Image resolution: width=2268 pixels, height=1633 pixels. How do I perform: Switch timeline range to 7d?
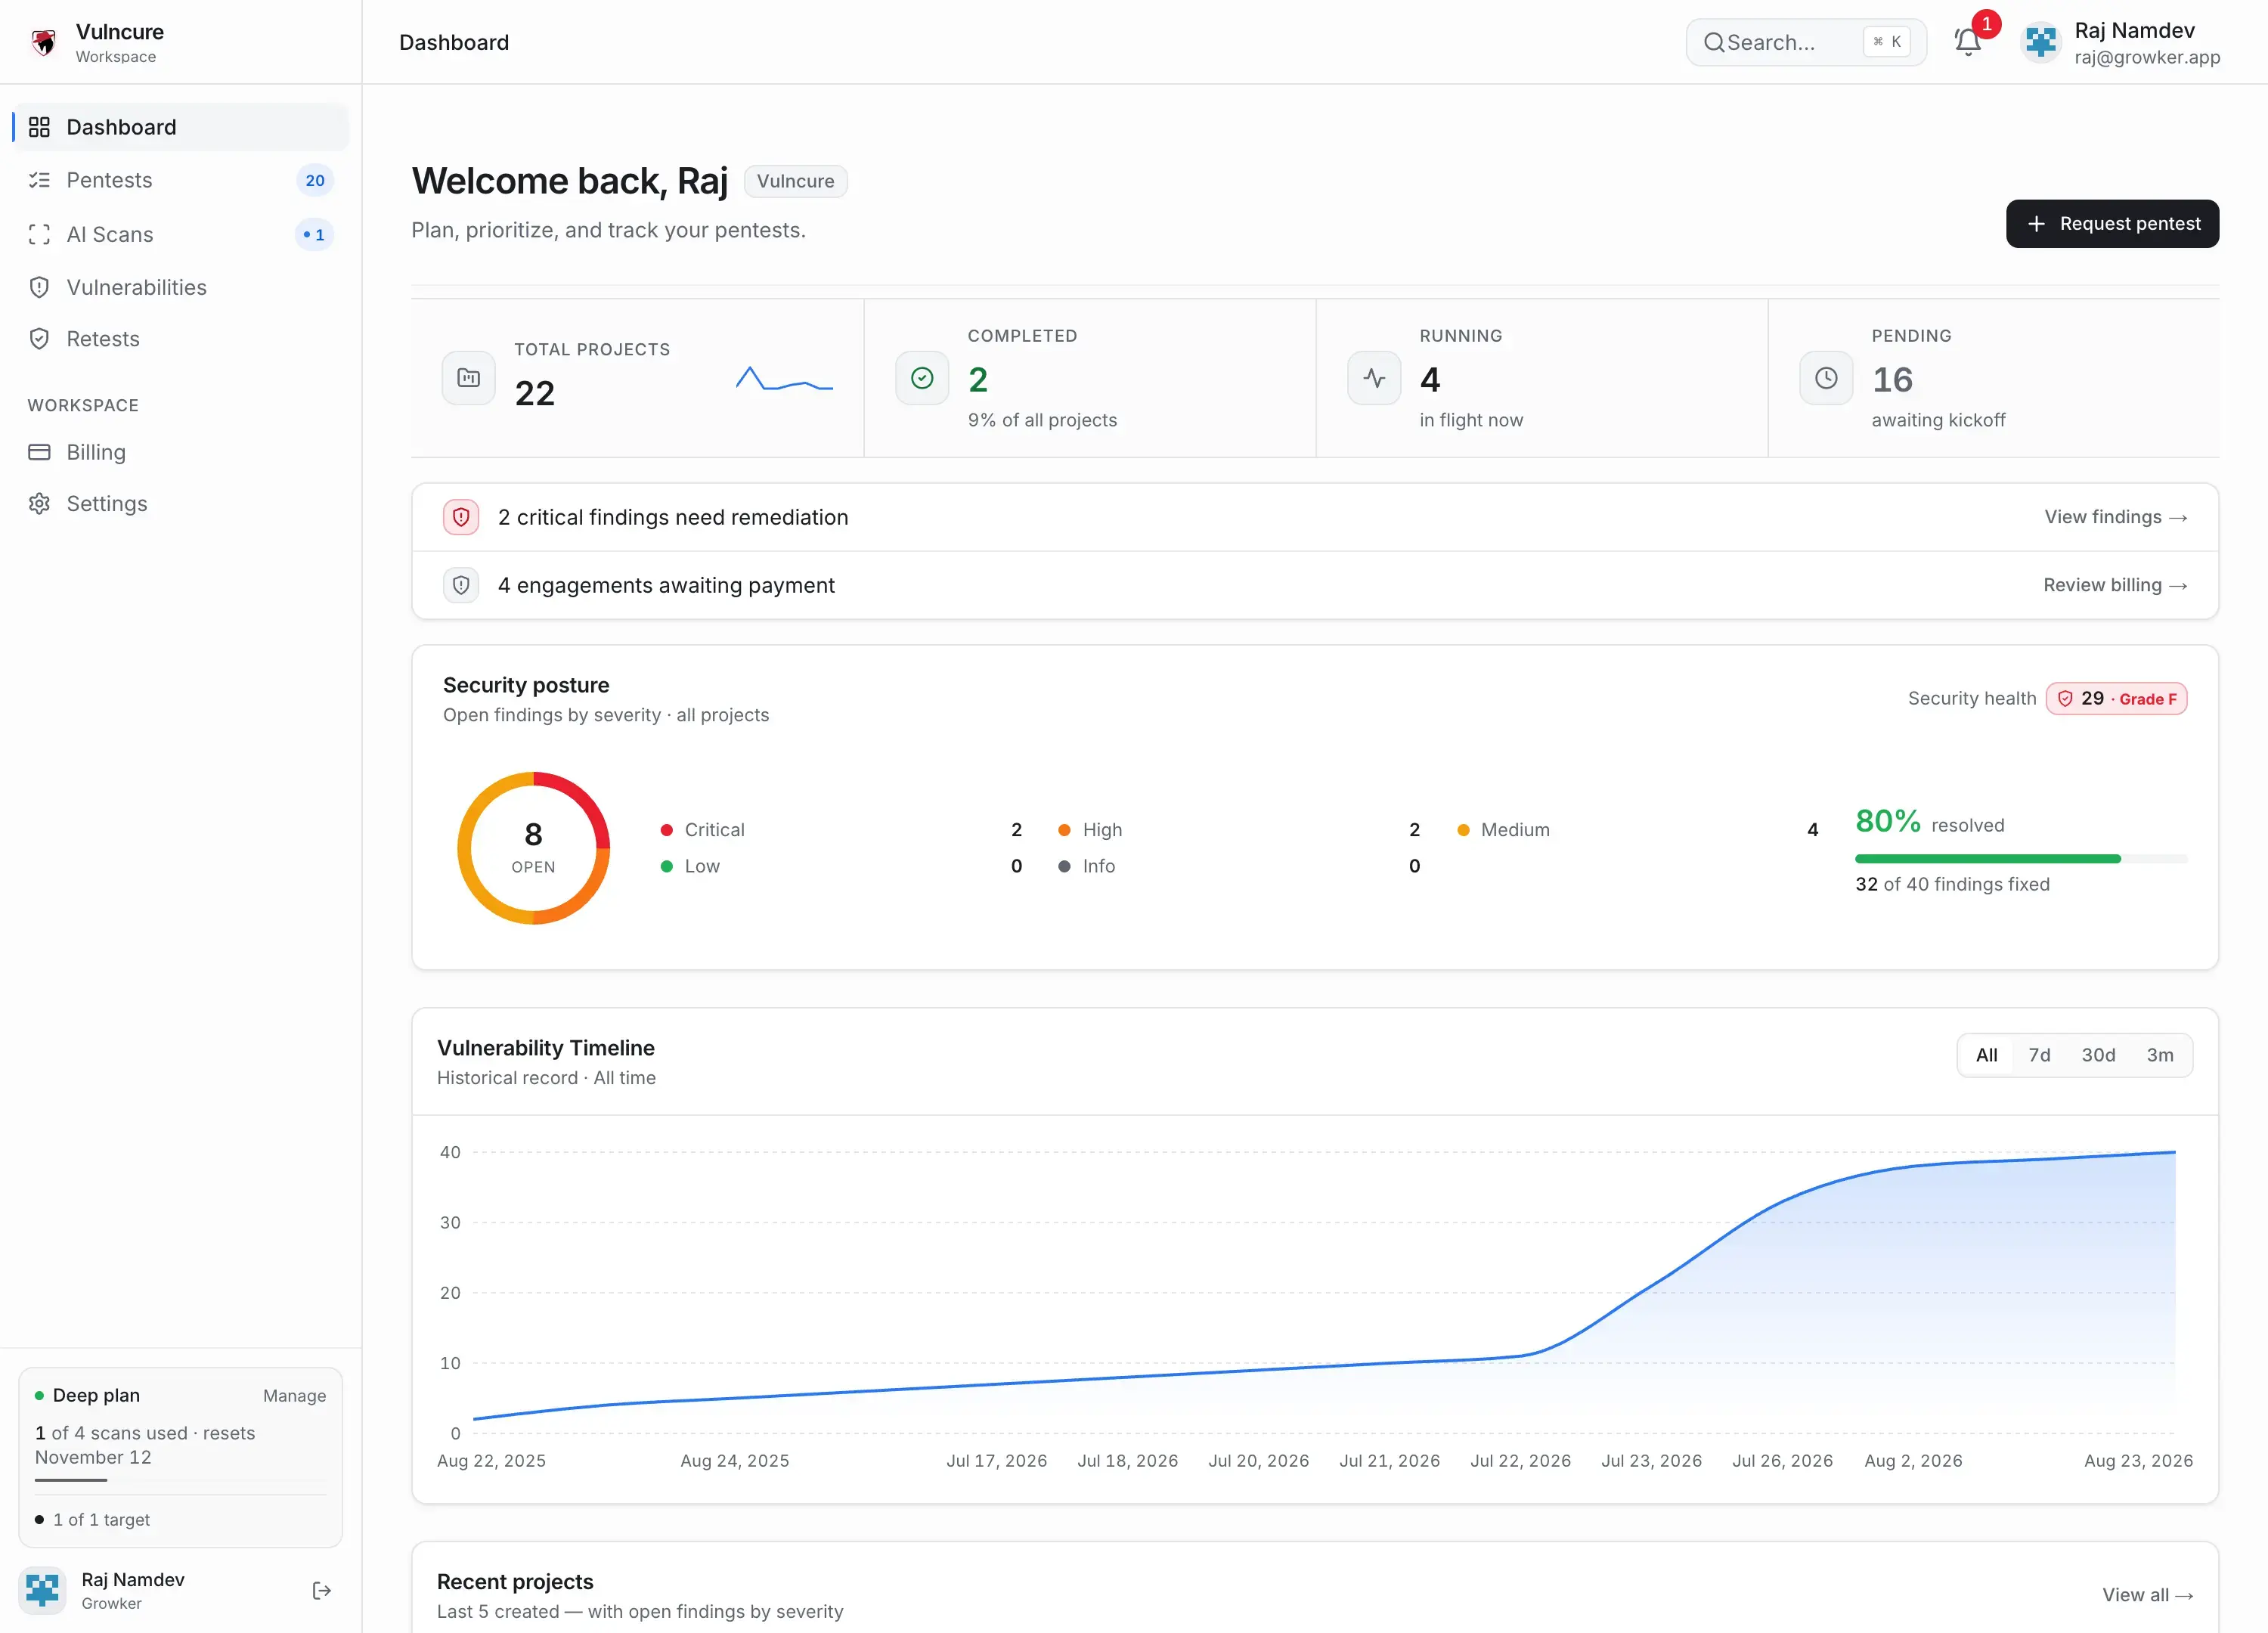tap(2039, 1055)
